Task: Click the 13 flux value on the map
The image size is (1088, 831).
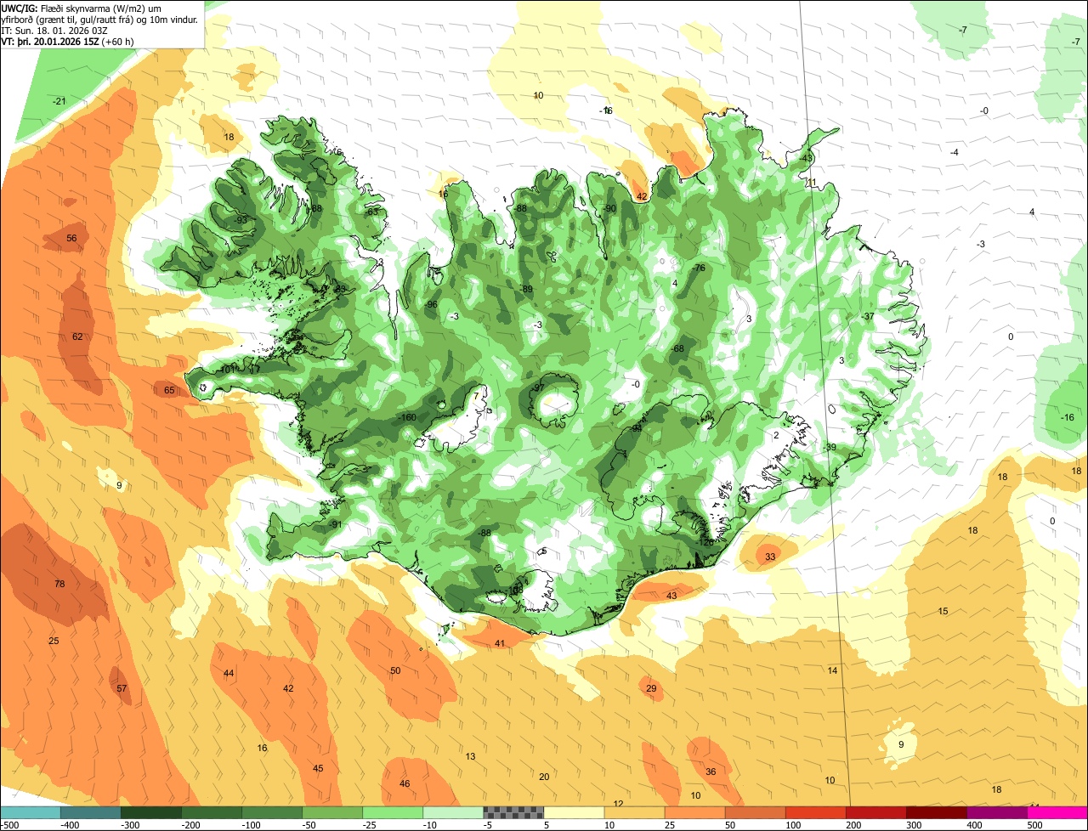Action: click(470, 756)
